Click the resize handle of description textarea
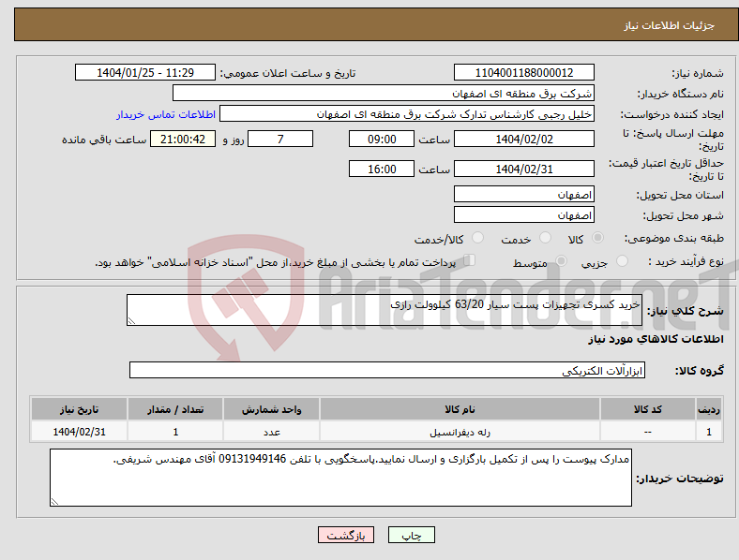This screenshot has width=739, height=560. [131, 321]
